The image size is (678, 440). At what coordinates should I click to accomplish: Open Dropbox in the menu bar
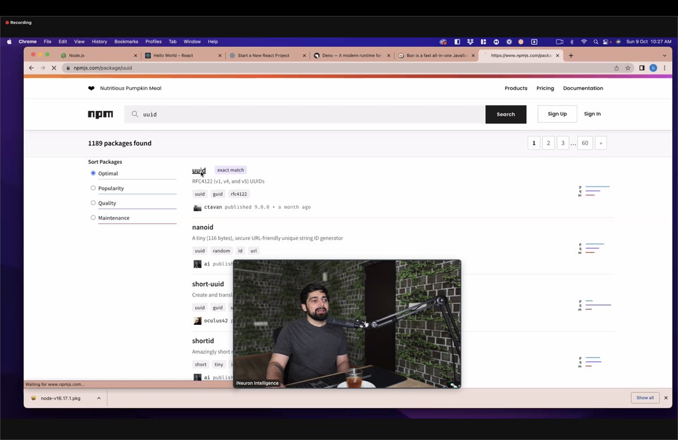[470, 42]
